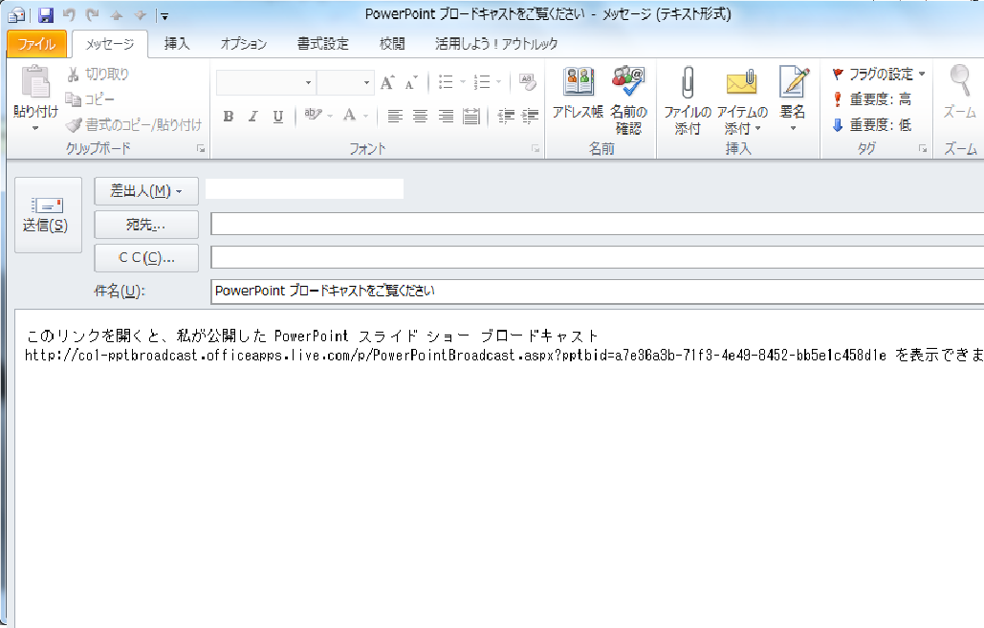This screenshot has height=628, width=984.
Task: Click next item down arrow
Action: point(140,15)
